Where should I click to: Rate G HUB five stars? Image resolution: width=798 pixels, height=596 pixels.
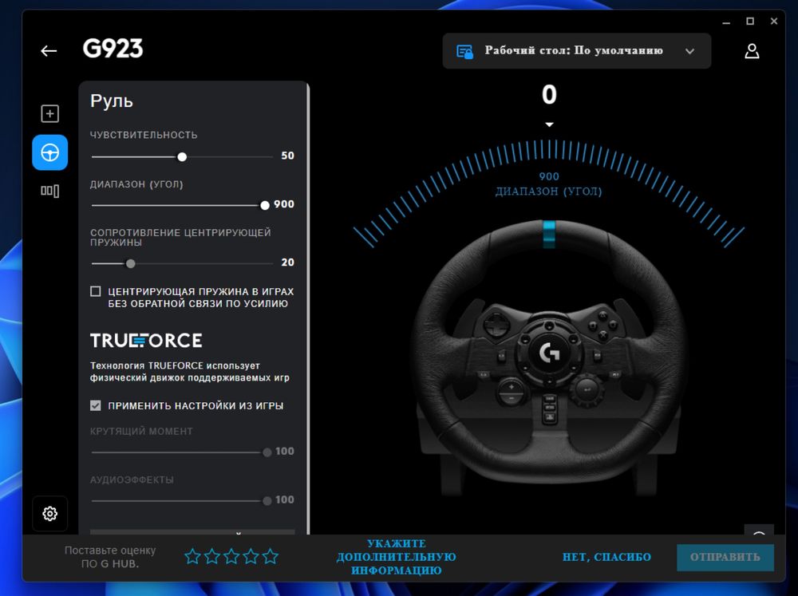(271, 556)
